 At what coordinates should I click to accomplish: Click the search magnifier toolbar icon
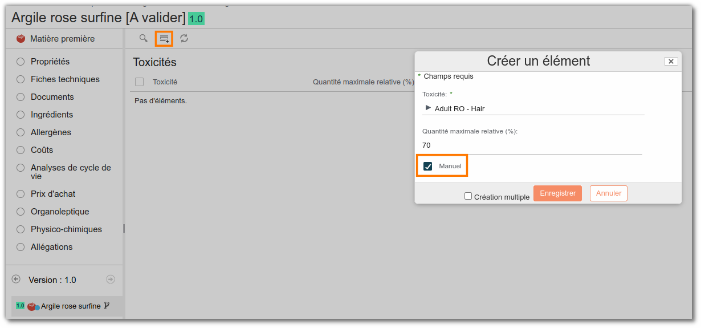click(x=144, y=38)
